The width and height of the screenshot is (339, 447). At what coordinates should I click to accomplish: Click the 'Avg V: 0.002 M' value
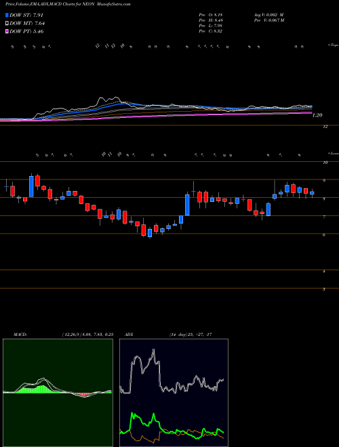tap(268, 15)
